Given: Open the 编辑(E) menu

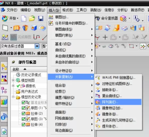Looking at the screenshot, I should [26, 10].
